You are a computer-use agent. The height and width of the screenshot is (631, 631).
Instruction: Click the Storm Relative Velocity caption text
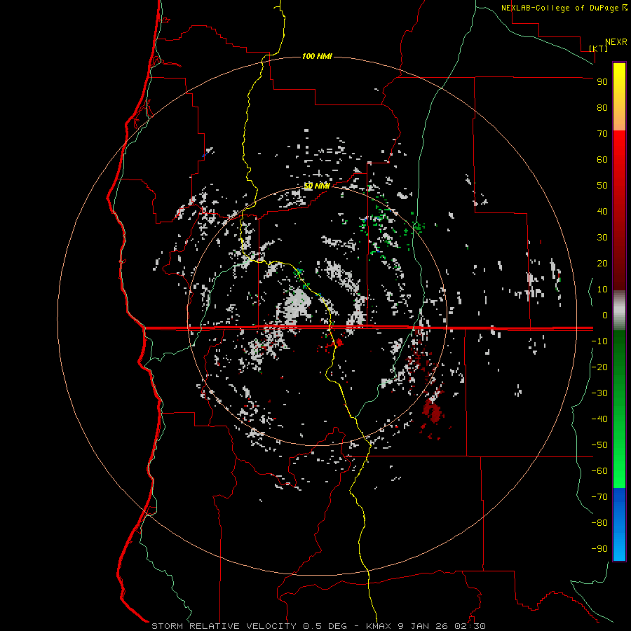point(318,626)
